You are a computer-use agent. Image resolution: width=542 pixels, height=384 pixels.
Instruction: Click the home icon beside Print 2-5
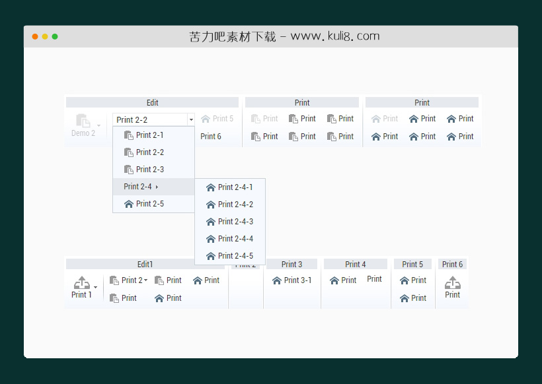tap(128, 204)
